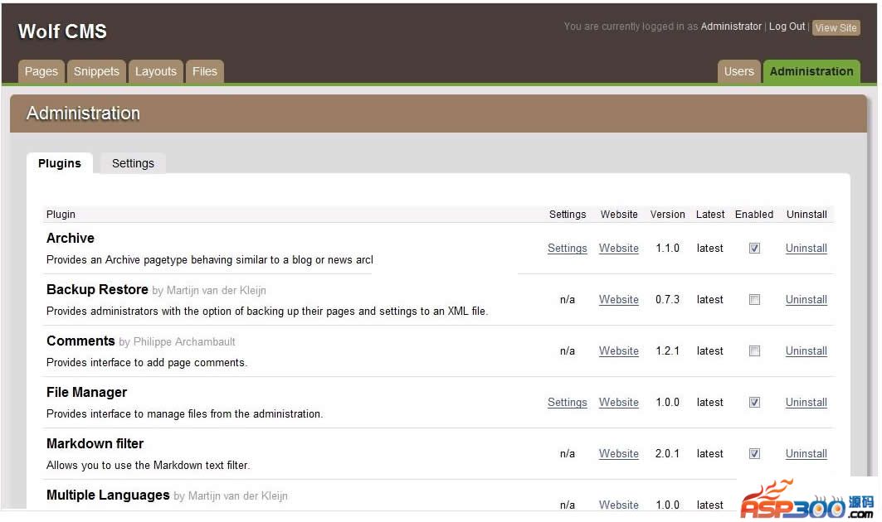Viewport: 882px width, 522px height.
Task: Click version 0.7.3 in Backup Restore row
Action: [x=668, y=299]
